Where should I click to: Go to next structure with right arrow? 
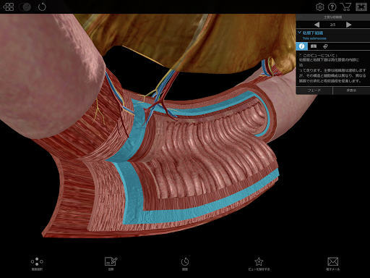click(x=348, y=25)
